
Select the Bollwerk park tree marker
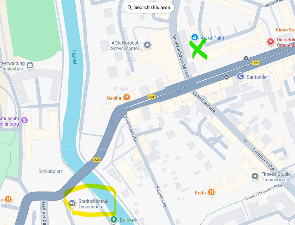pyautogui.click(x=114, y=219)
